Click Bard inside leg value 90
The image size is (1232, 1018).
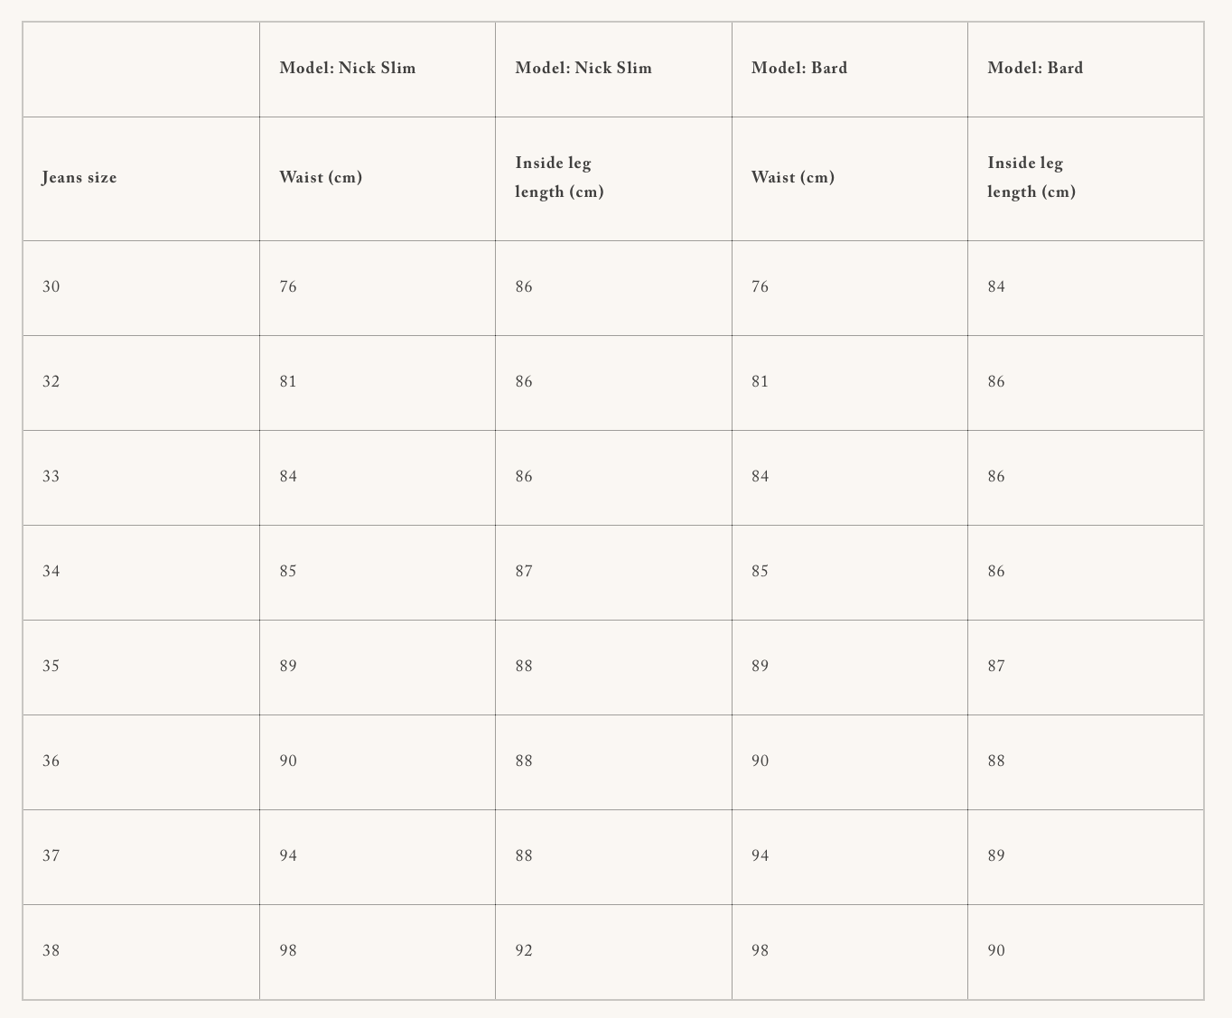pos(996,951)
